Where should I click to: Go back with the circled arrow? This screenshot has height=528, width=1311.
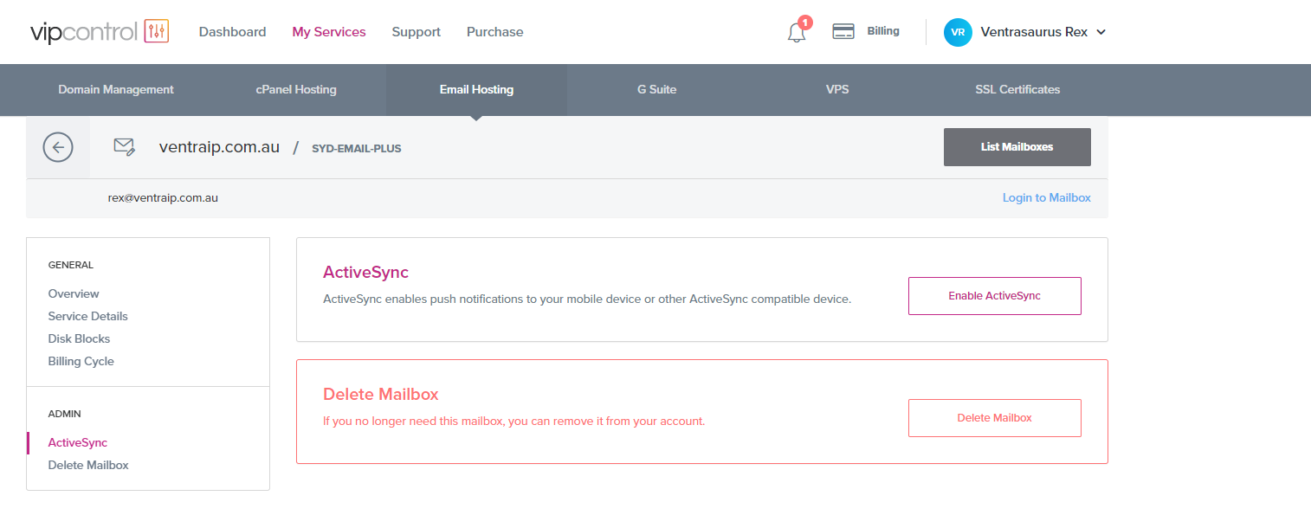58,147
